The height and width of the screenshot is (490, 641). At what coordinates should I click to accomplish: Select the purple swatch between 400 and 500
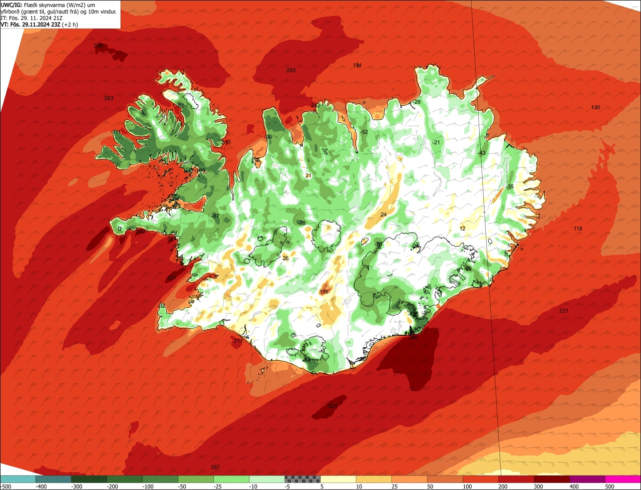click(x=587, y=478)
